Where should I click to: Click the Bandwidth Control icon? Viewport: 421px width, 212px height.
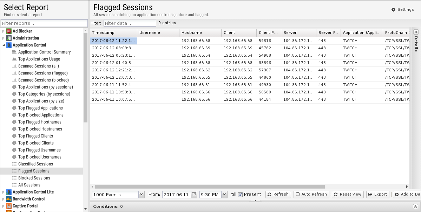pyautogui.click(x=8, y=199)
